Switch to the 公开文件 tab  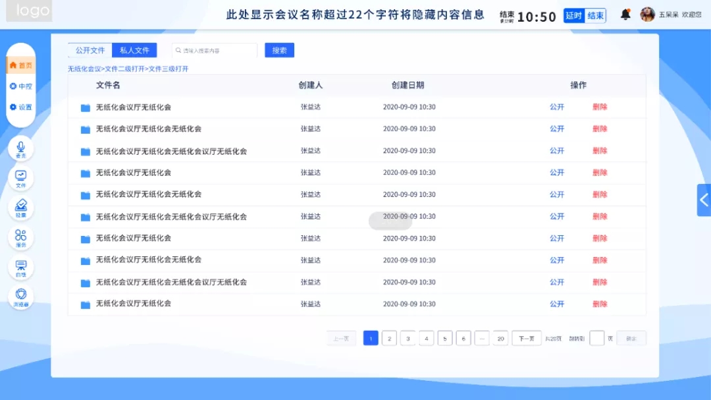(90, 50)
